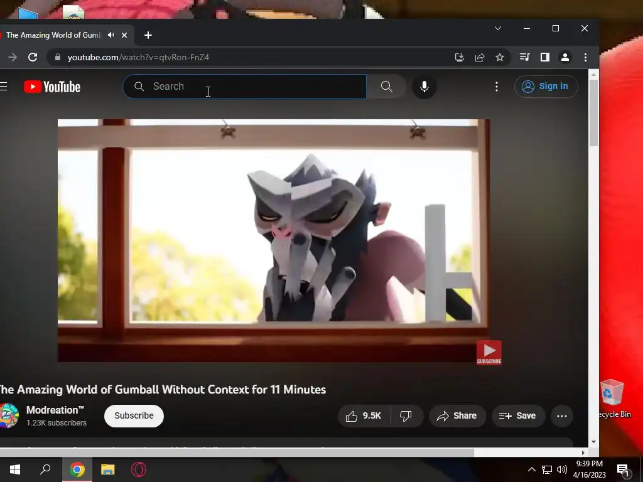Close the Amazing World of Gumball tab

click(x=124, y=35)
